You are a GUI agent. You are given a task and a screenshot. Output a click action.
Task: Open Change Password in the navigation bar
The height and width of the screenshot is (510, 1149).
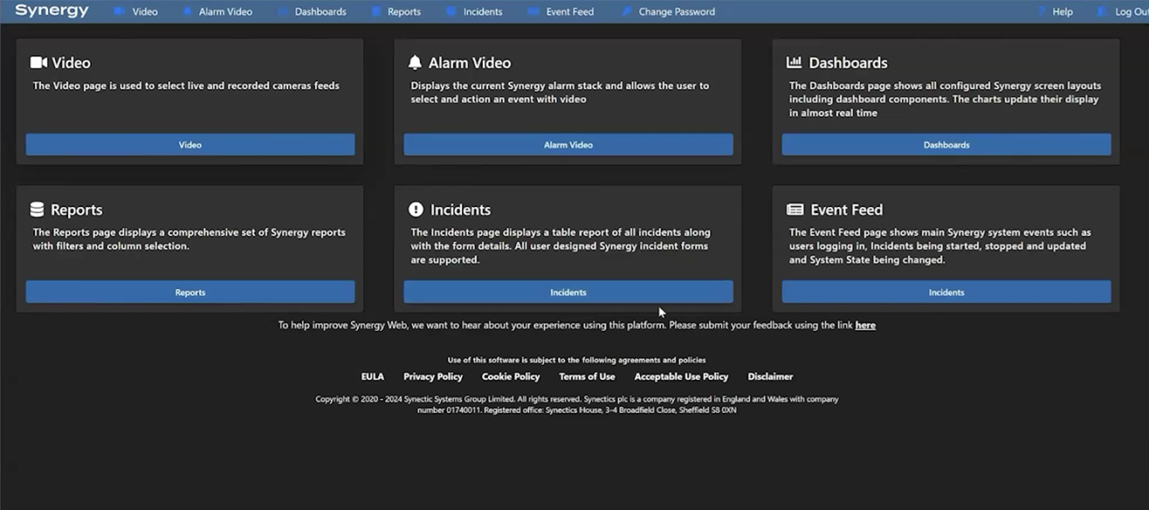pos(669,11)
